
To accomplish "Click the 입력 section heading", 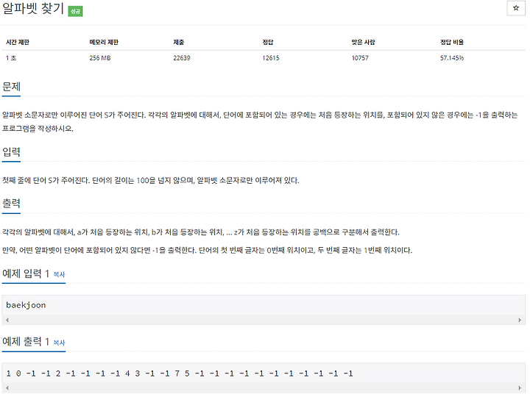I will 11,152.
